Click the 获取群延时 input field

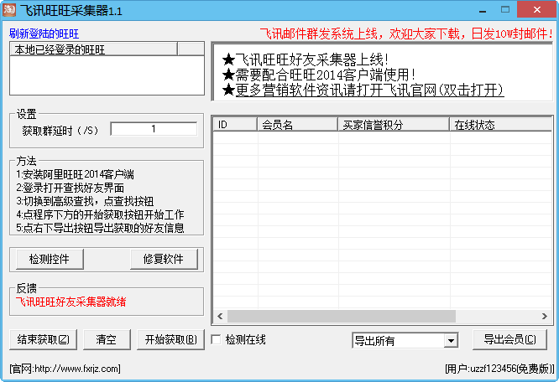(154, 129)
